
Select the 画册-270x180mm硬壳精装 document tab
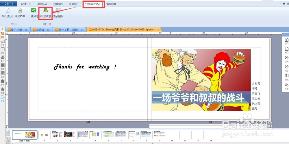(122, 29)
